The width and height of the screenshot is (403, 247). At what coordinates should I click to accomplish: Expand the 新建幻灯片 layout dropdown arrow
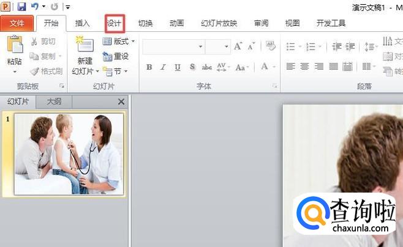(x=97, y=71)
